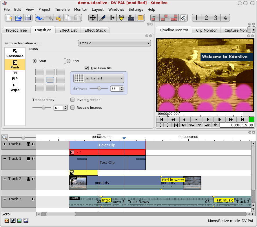Select the Wipe transition type
The width and height of the screenshot is (257, 227).
[15, 87]
